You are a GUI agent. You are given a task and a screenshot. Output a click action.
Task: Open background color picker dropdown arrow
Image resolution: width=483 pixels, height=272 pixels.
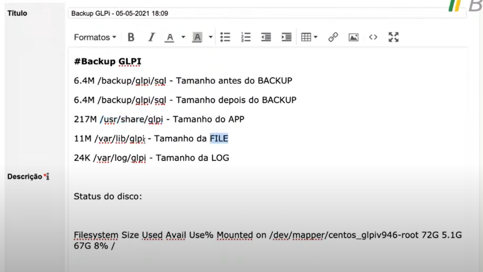click(x=211, y=37)
